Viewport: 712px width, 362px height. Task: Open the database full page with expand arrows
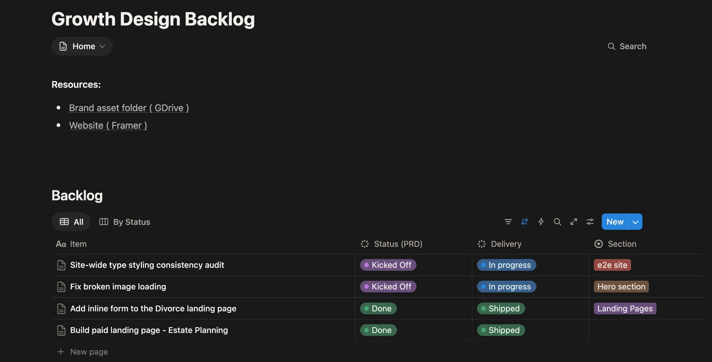click(574, 222)
